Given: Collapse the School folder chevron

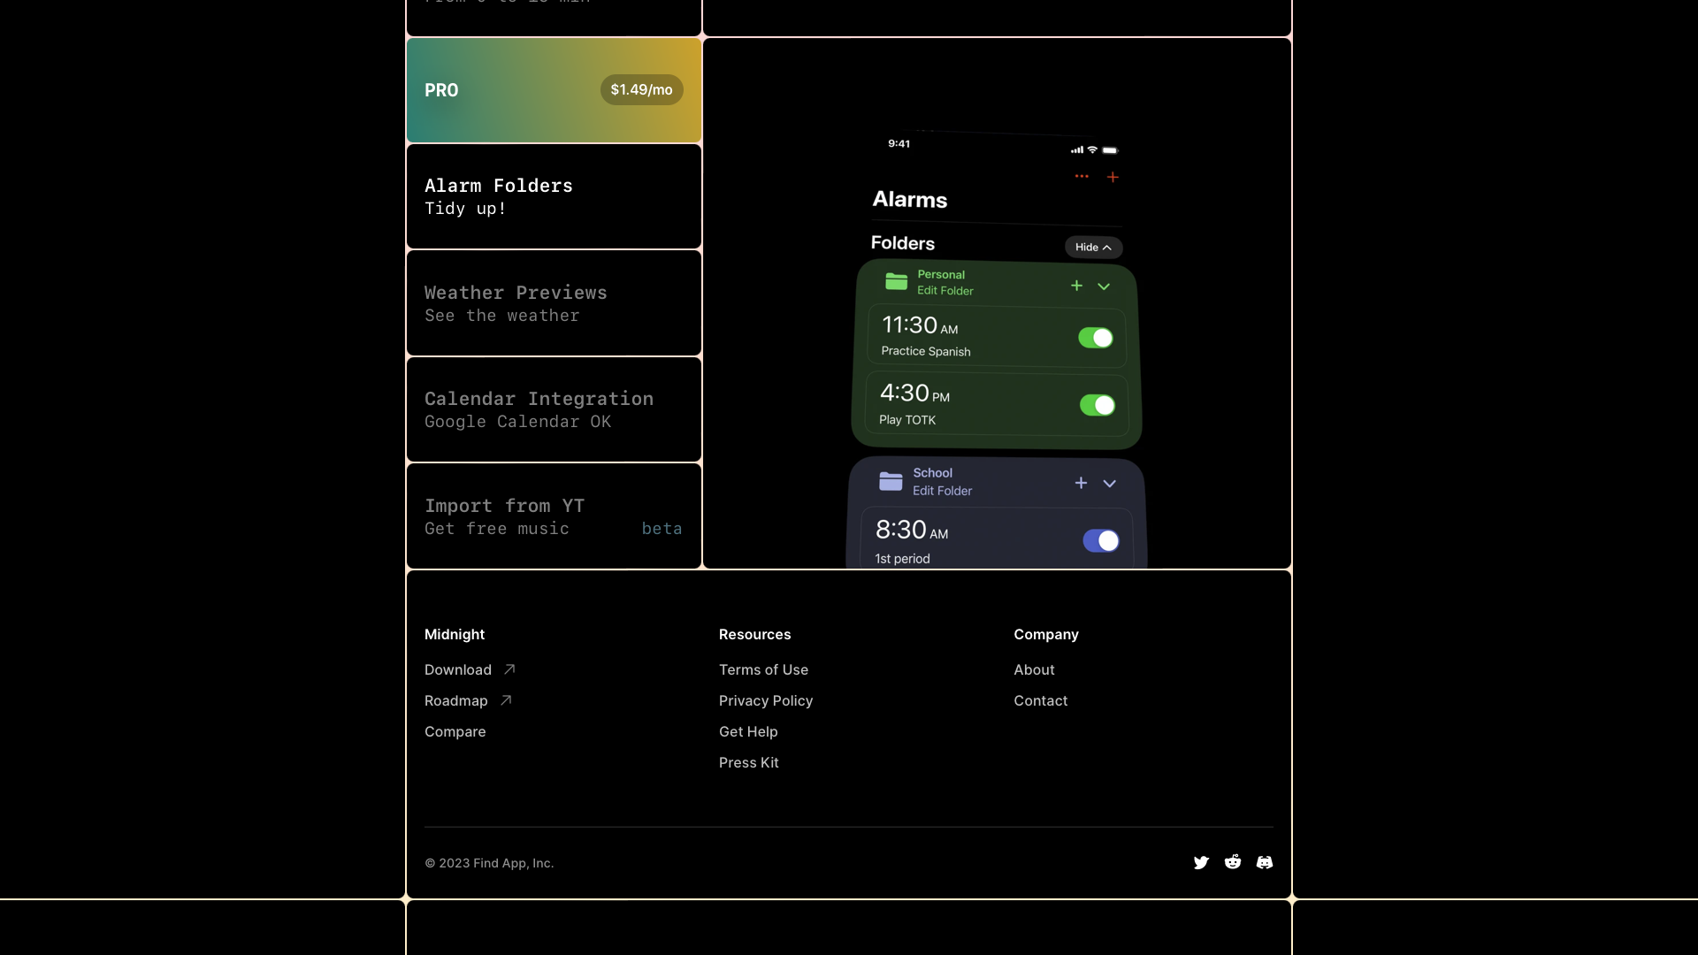Looking at the screenshot, I should [1109, 484].
